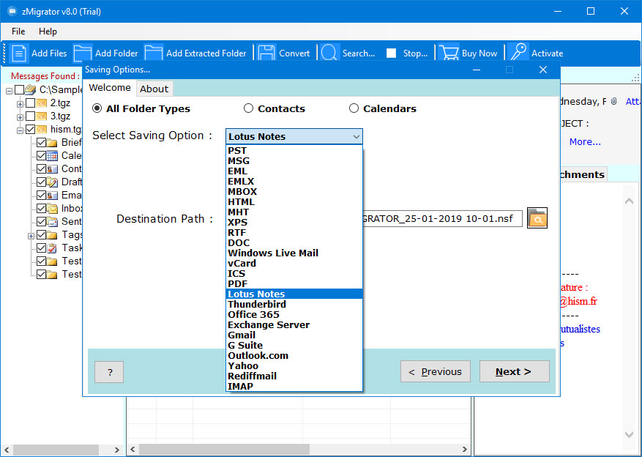
Task: Click the C:\Sample drive icon in tree
Action: (30, 89)
